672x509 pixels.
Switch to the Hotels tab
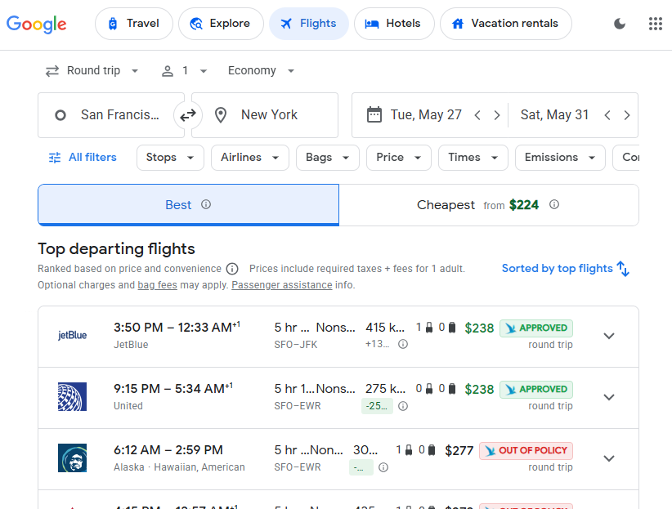pyautogui.click(x=393, y=24)
